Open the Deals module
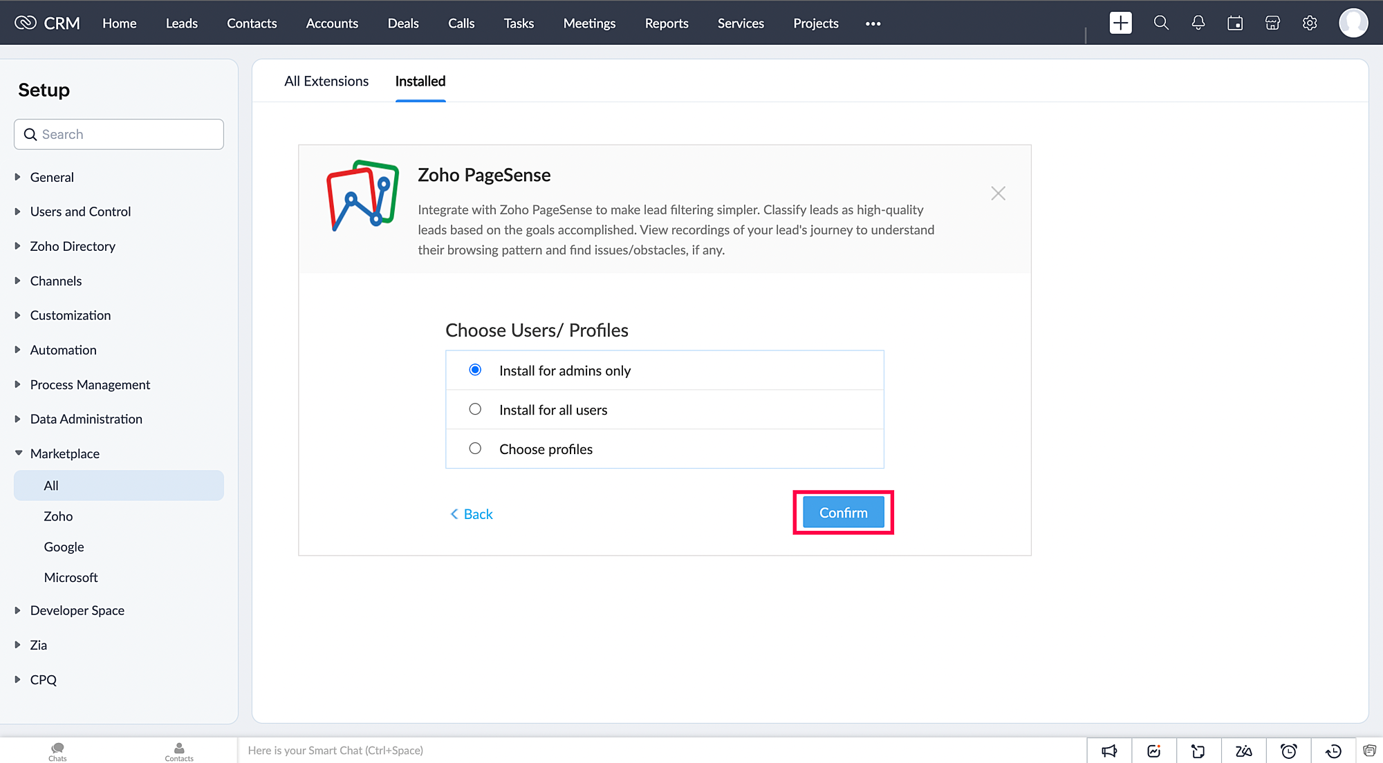Screen dimensions: 1383x763 (x=402, y=23)
